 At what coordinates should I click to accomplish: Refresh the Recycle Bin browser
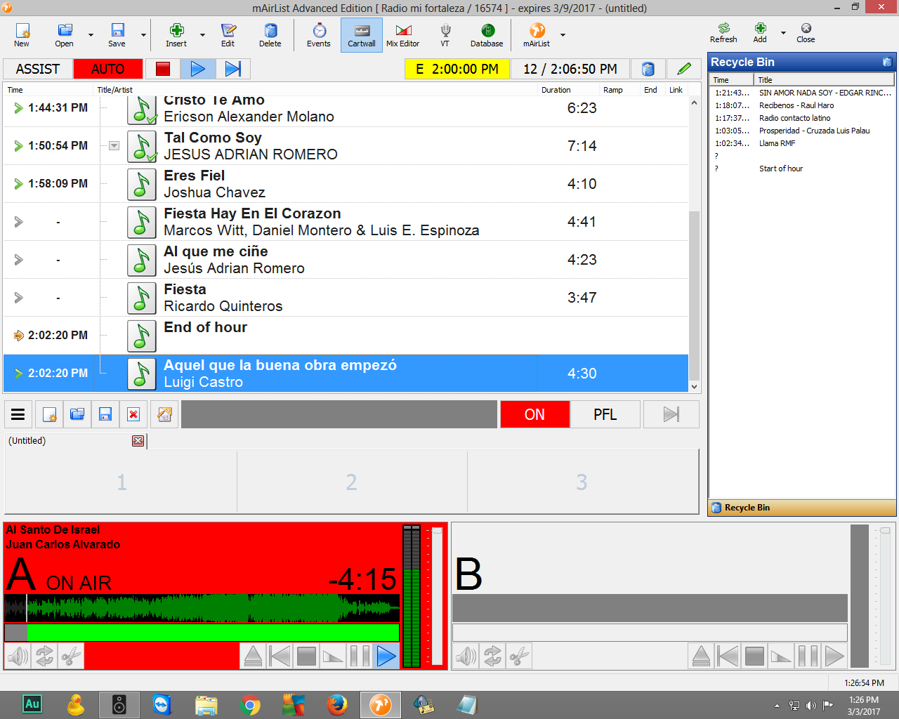pyautogui.click(x=723, y=32)
